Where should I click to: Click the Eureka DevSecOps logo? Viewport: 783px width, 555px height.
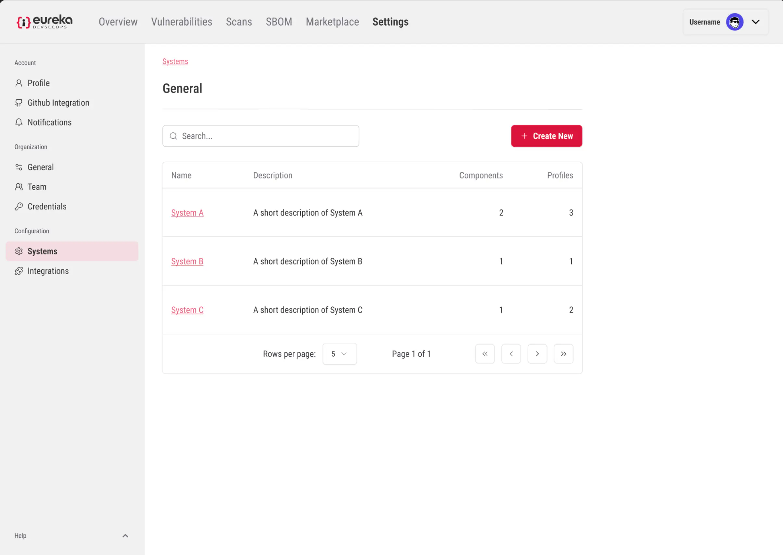[x=45, y=22]
